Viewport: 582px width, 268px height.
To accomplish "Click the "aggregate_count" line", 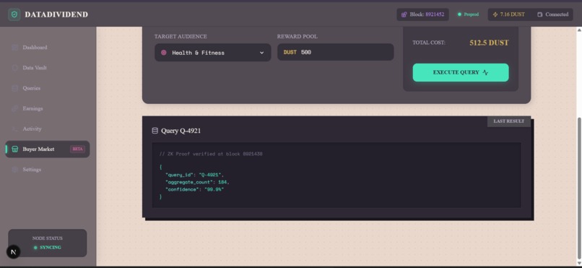I will click(197, 182).
